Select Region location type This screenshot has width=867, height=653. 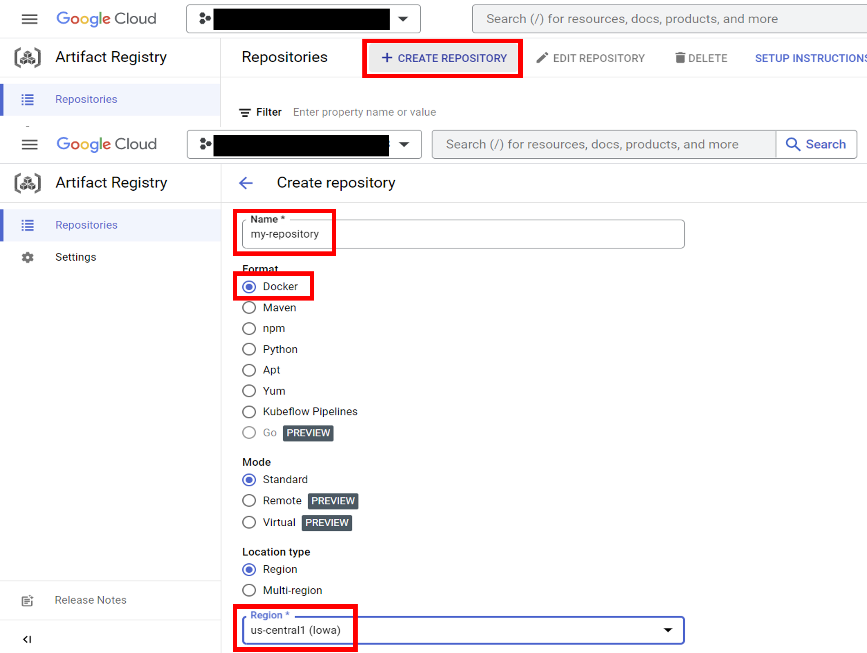tap(249, 569)
